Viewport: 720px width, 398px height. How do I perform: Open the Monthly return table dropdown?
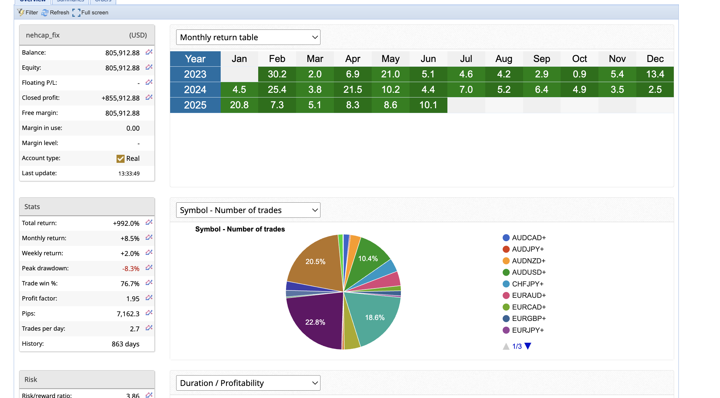(248, 37)
